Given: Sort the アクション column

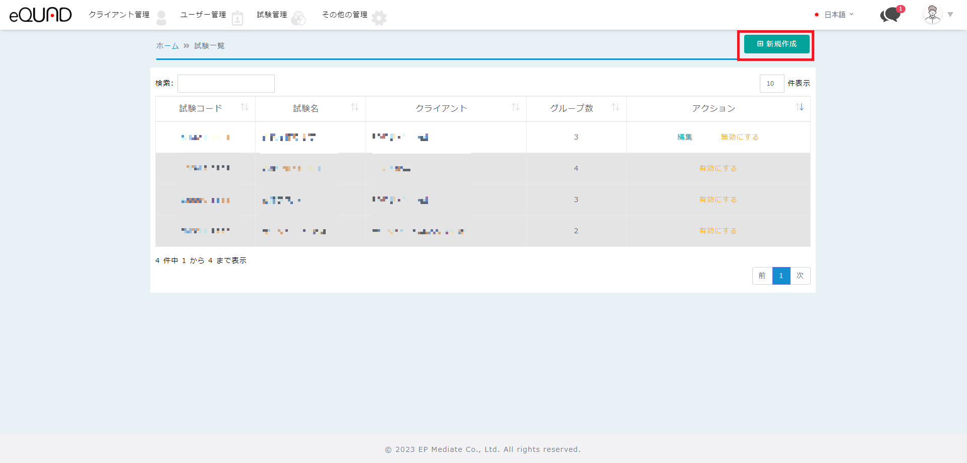Looking at the screenshot, I should tap(800, 107).
